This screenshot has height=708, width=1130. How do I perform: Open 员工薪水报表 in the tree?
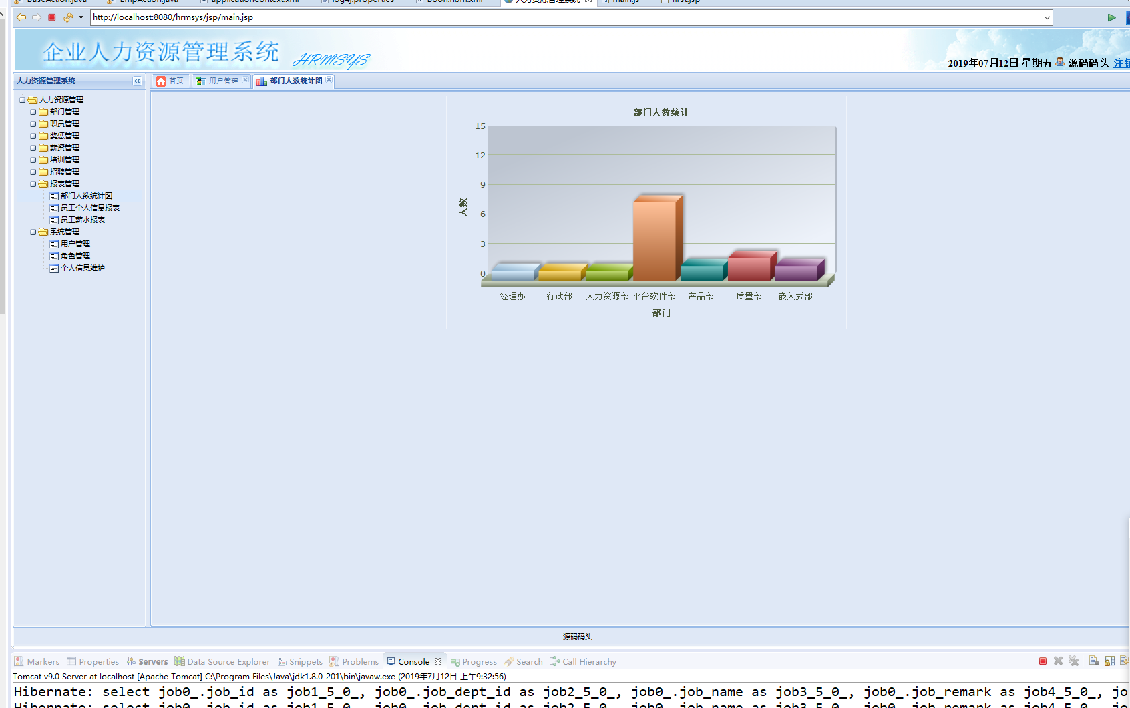pos(82,220)
